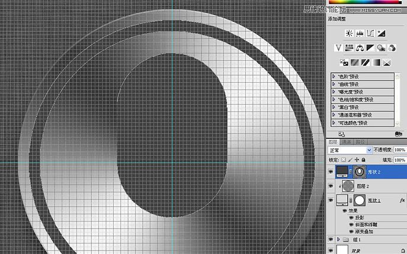
Task: Add a Color Balance adjustment
Action: point(360,48)
